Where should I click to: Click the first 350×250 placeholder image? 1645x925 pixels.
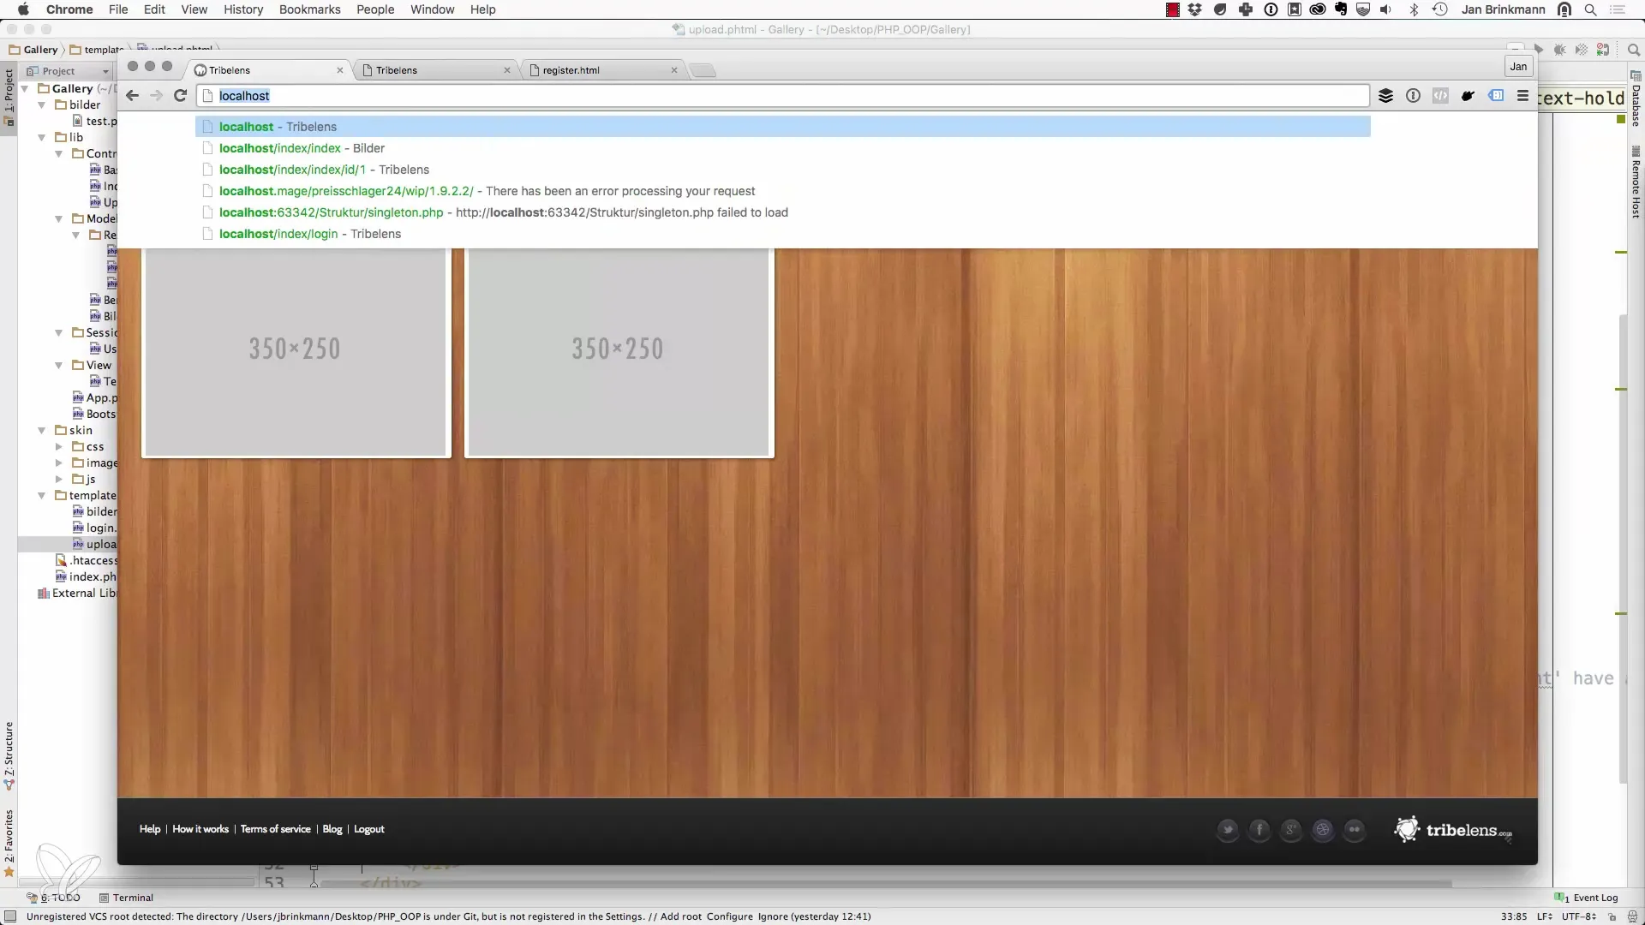(x=296, y=352)
